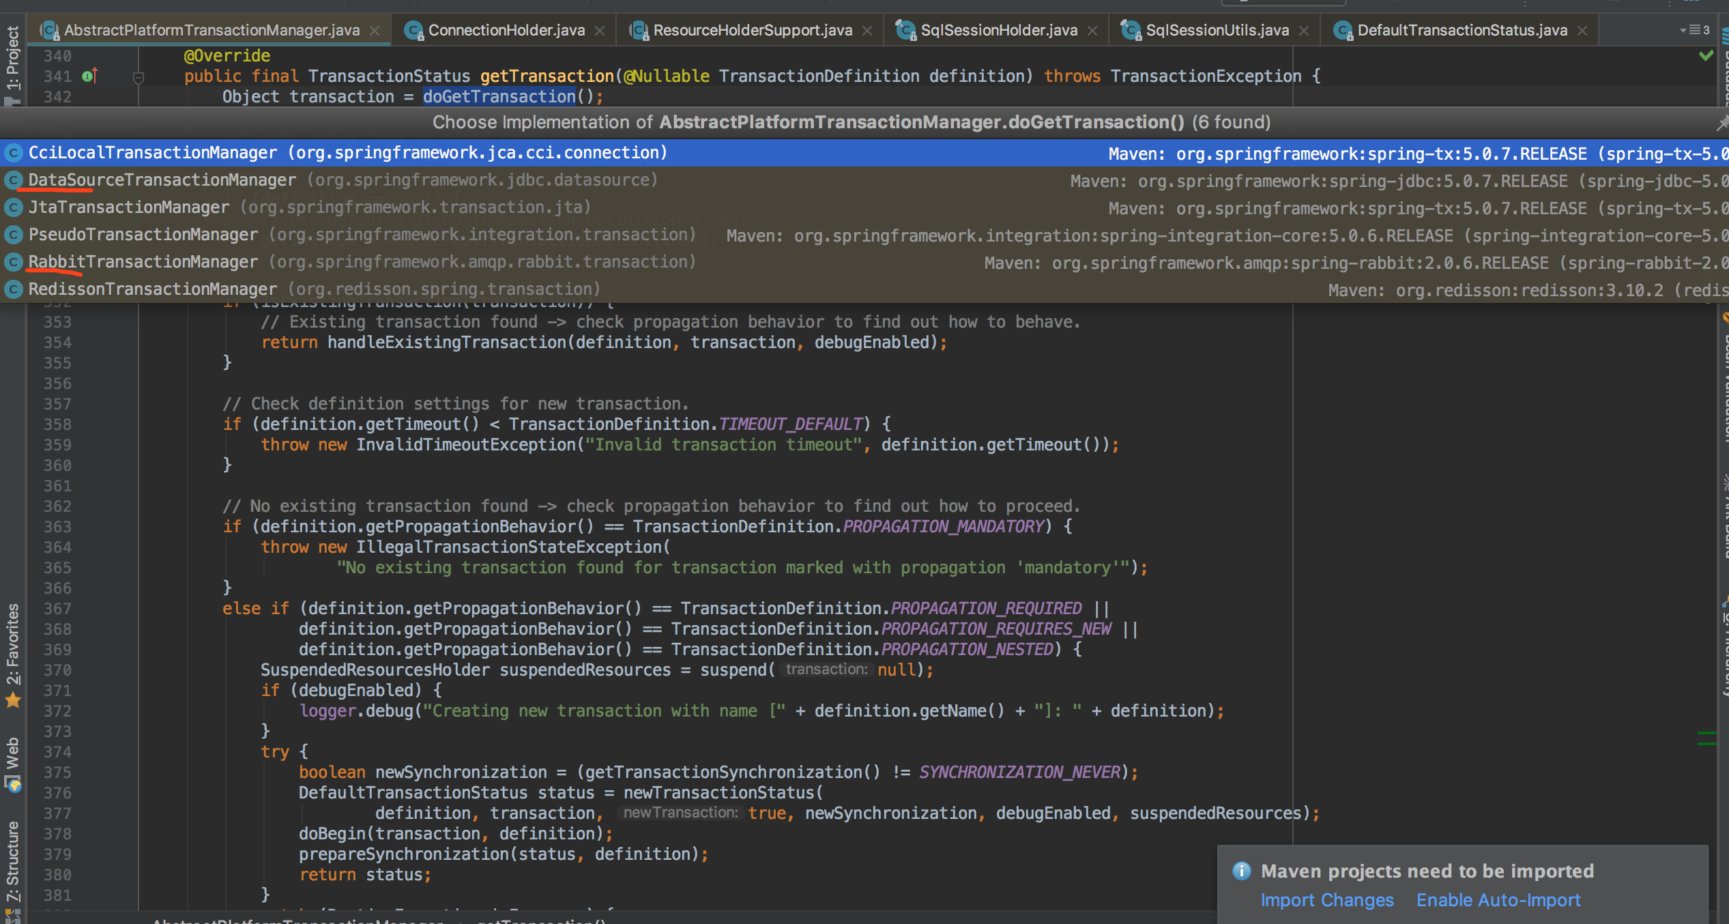Viewport: 1729px width, 924px height.
Task: Switch to the SqlSessionHolder.java tab
Action: tap(998, 30)
